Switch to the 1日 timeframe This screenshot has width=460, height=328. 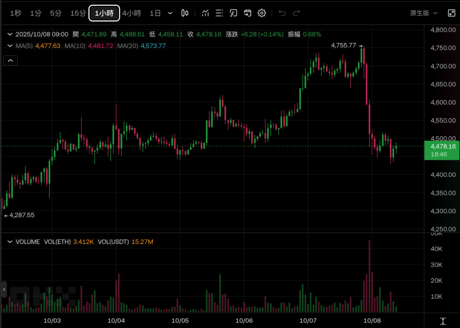tap(155, 13)
